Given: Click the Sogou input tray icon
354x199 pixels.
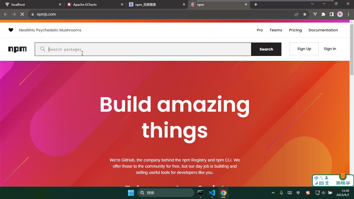Looking at the screenshot, I should (x=308, y=193).
